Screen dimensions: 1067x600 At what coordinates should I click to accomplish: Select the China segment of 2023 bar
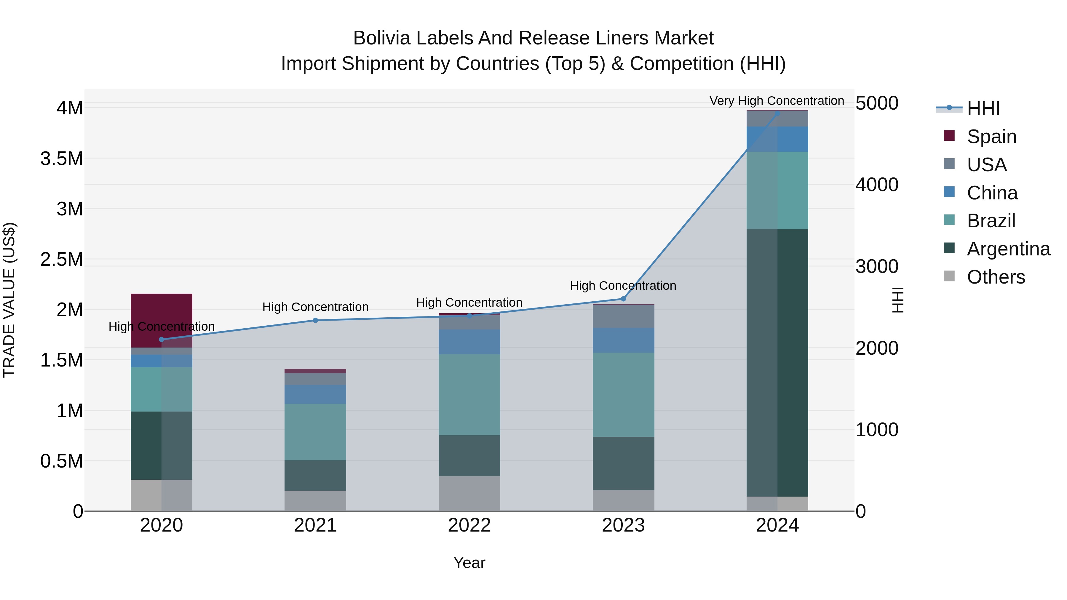[x=623, y=340]
